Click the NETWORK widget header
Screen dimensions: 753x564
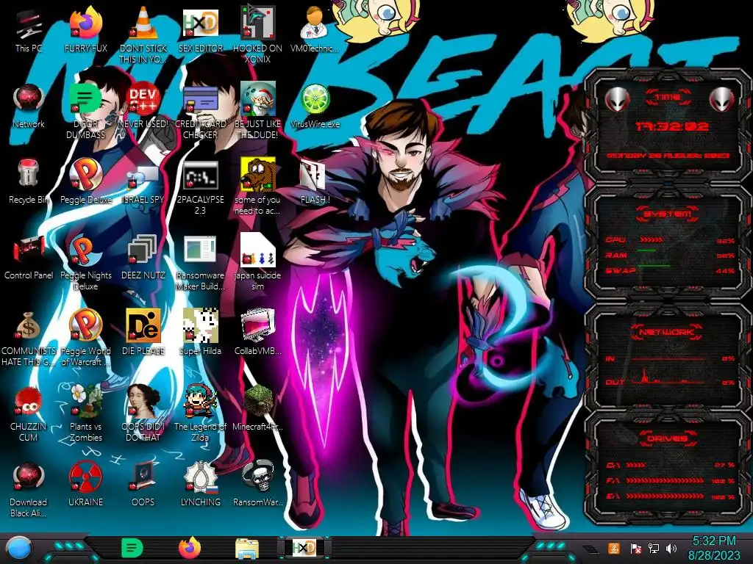(x=666, y=332)
